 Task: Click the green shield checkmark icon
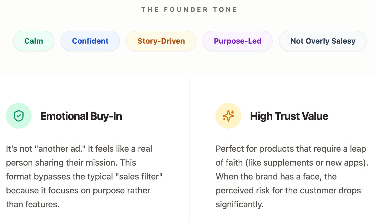click(19, 116)
